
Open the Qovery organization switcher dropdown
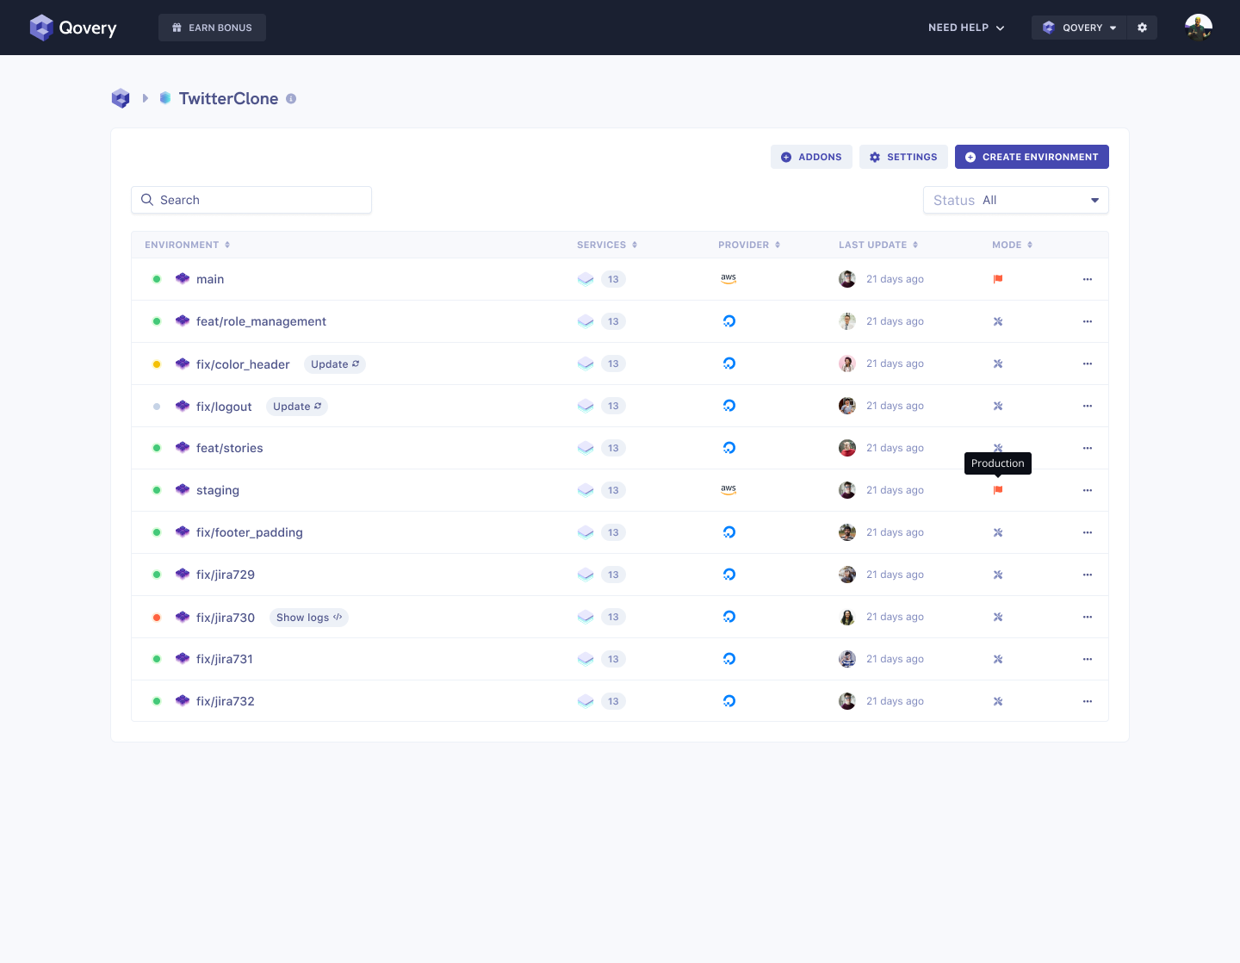click(1080, 28)
